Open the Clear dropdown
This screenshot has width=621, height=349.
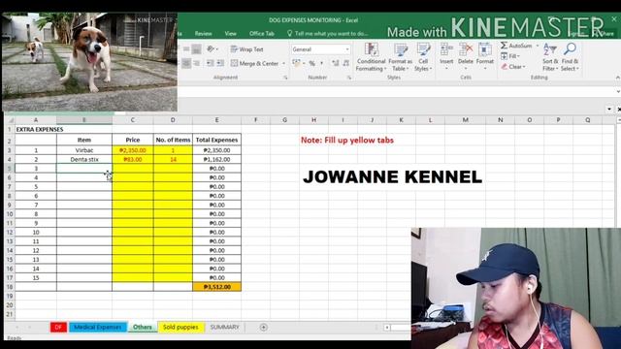click(513, 67)
